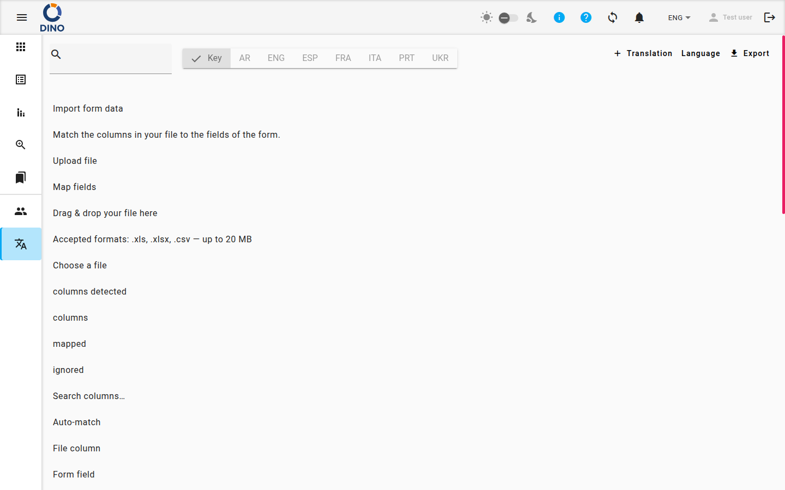Viewport: 785px width, 490px height.
Task: Click the sun light-theme icon
Action: click(487, 17)
